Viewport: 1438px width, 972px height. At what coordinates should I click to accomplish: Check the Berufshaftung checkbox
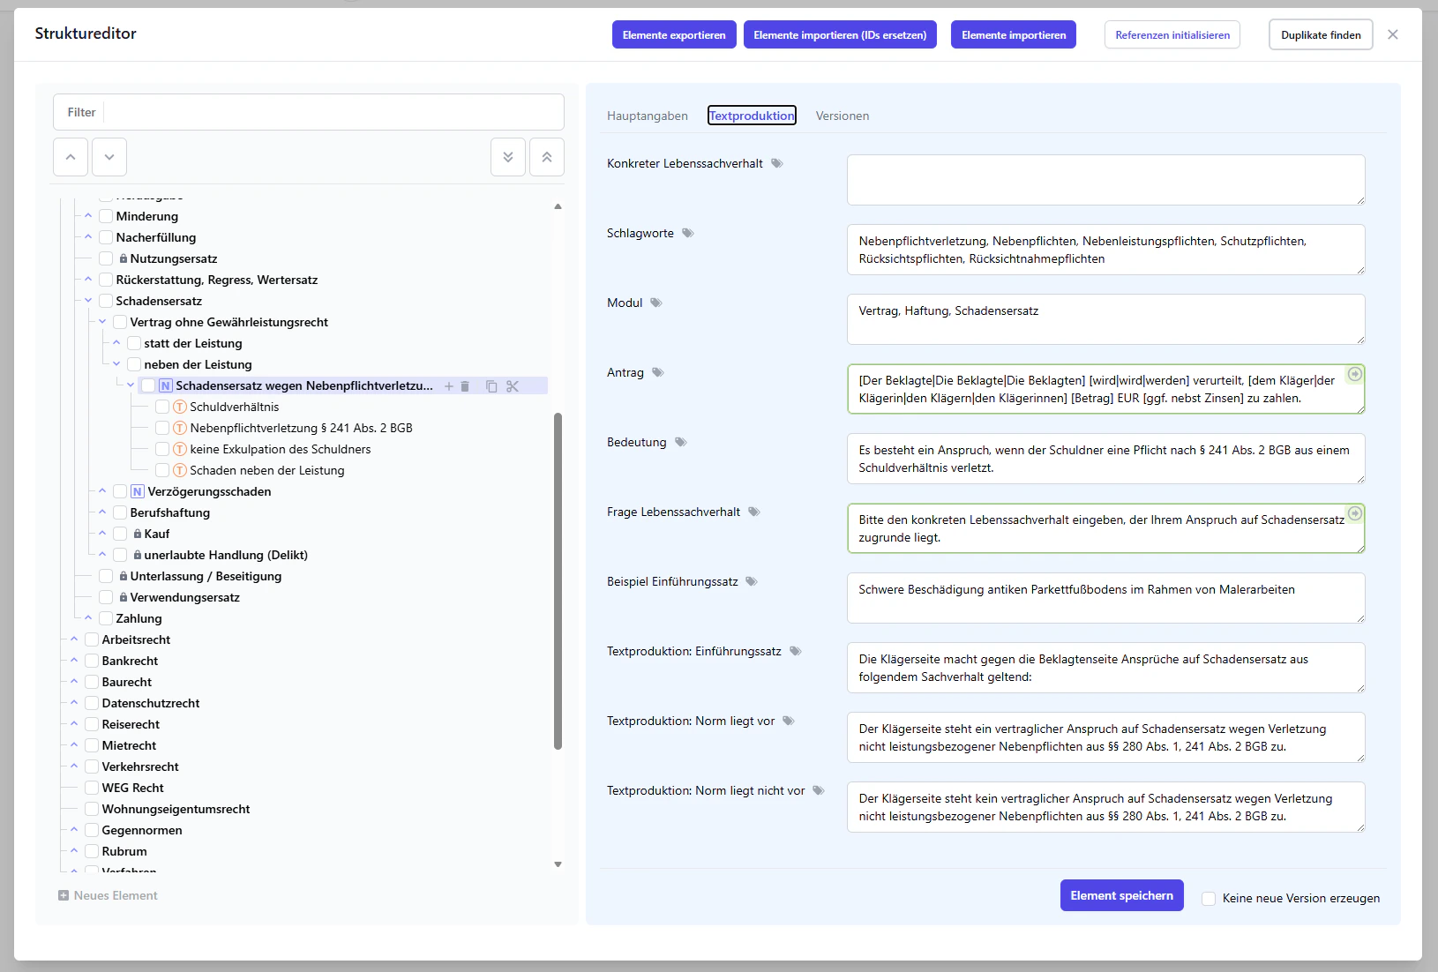(120, 512)
